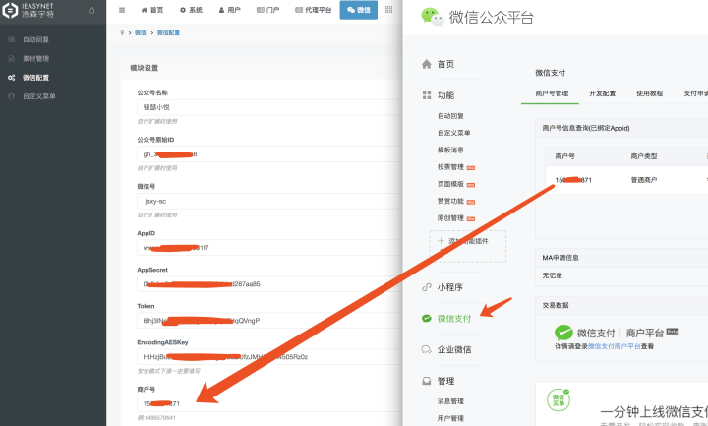Click the 微信配置 gears icon in sidebar
This screenshot has width=708, height=426.
(11, 78)
